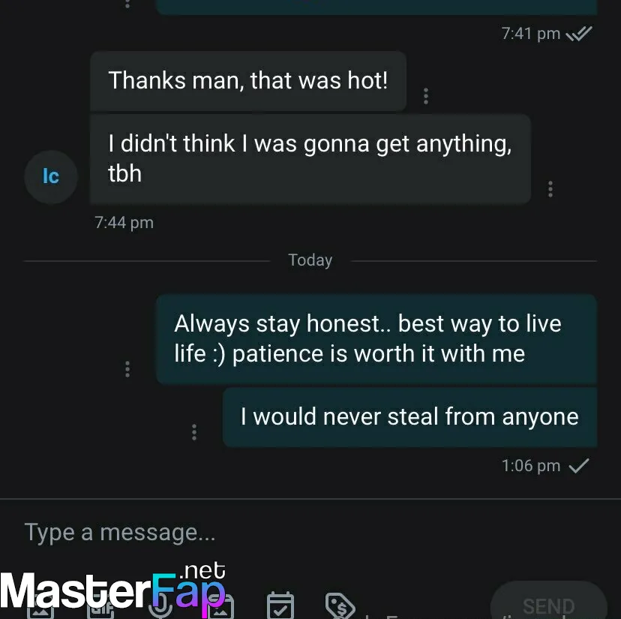
Task: Record a voice message with the microphone icon
Action: point(160,607)
